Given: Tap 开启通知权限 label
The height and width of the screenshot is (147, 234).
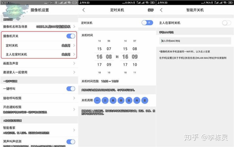Looking at the screenshot, I should point(12,107).
